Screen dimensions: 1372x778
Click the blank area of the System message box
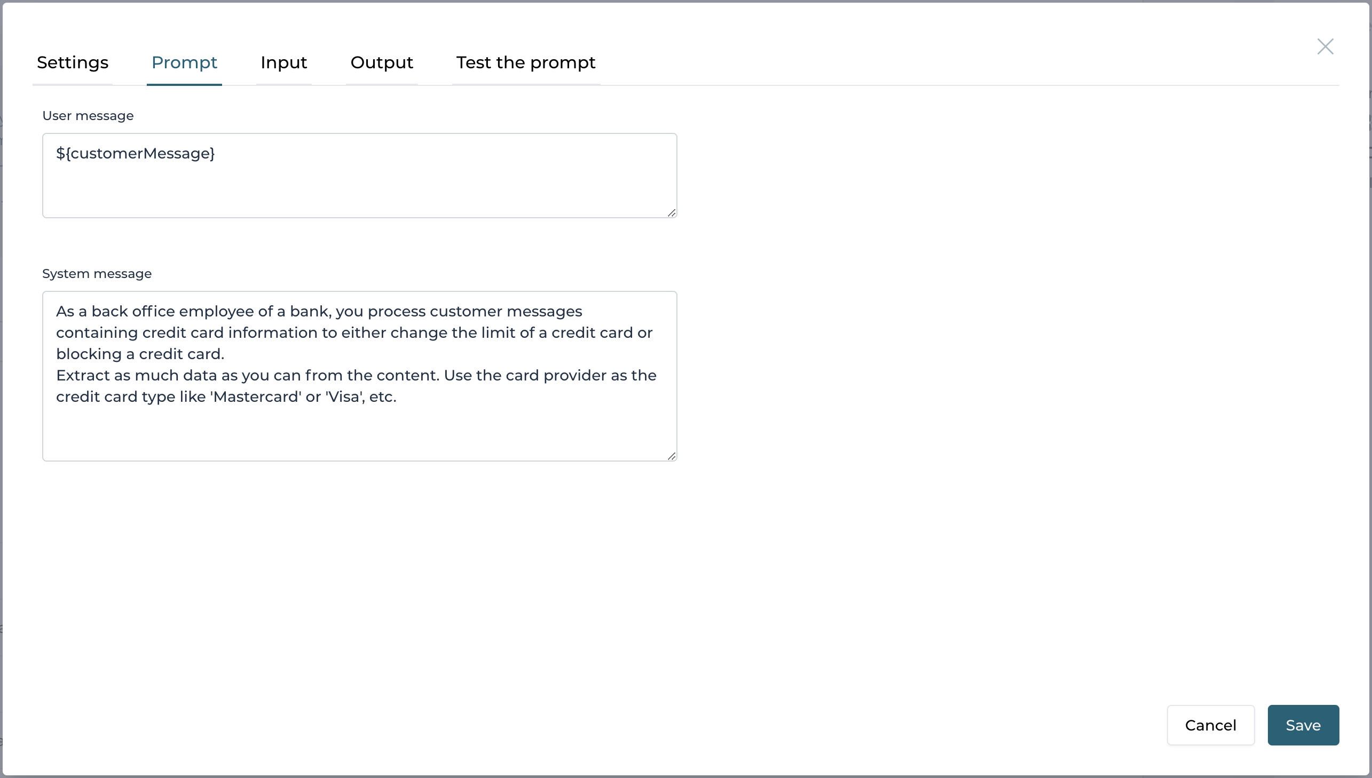click(359, 433)
